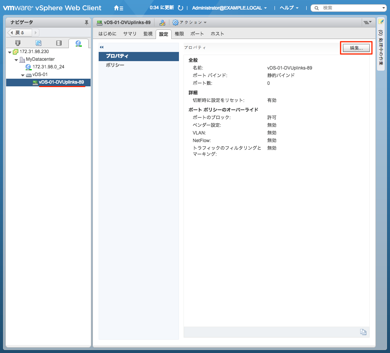Open the panel options menu icon
The width and height of the screenshot is (390, 353).
click(x=367, y=23)
